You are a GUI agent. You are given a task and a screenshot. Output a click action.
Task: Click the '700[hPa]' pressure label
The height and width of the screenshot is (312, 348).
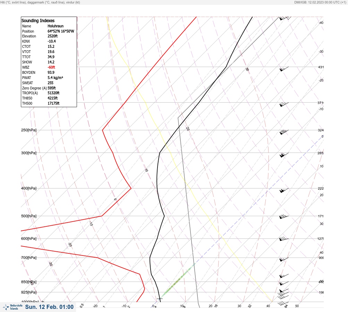[29, 258]
